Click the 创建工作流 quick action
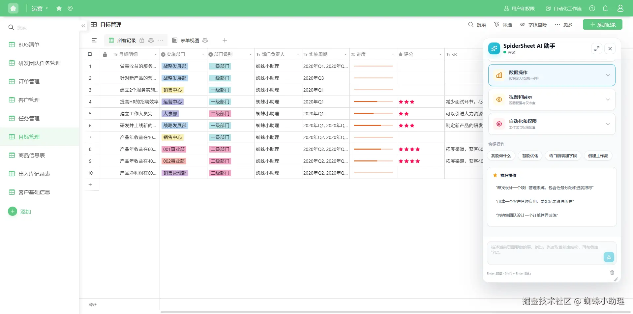633x314 pixels. pyautogui.click(x=598, y=156)
